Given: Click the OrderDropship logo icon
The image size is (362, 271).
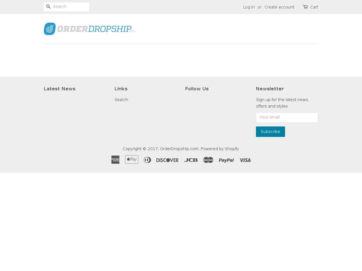Looking at the screenshot, I should click(49, 29).
